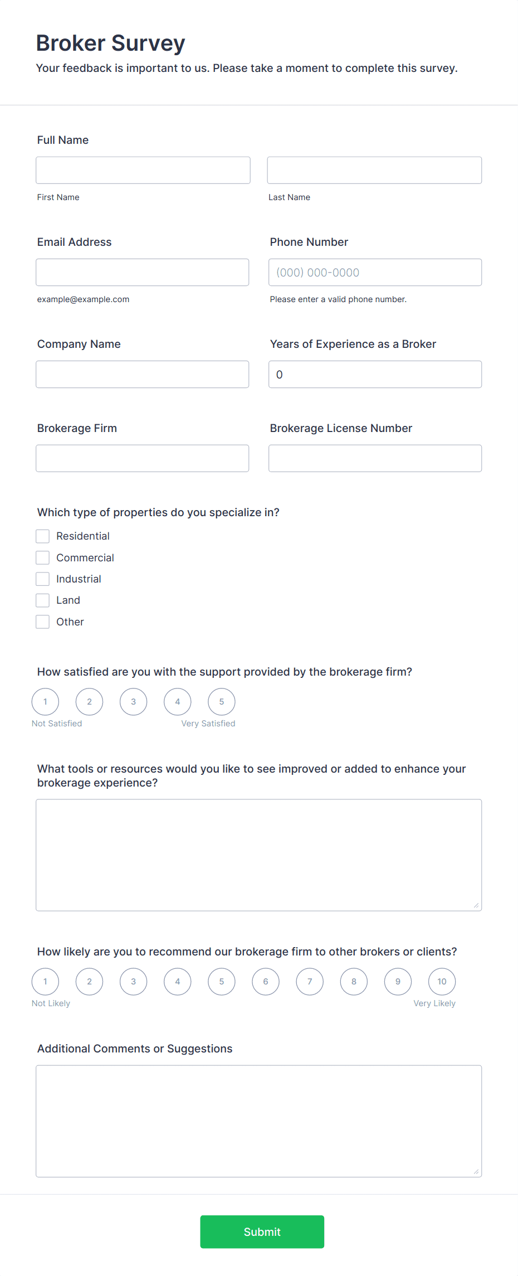Click the Additional Comments text area
The image size is (518, 1276).
258,1120
